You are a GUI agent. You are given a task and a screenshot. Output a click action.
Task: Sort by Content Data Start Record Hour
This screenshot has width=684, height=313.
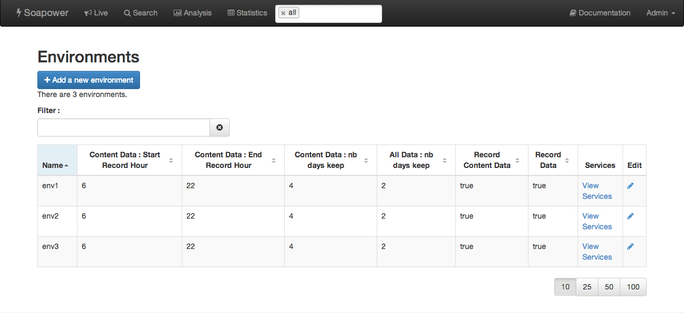(x=129, y=160)
